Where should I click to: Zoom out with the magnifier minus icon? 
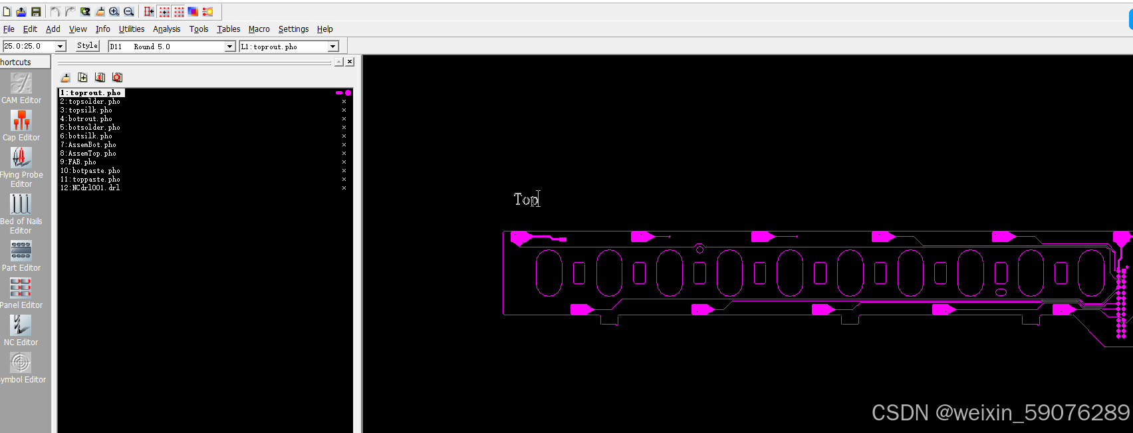(129, 12)
